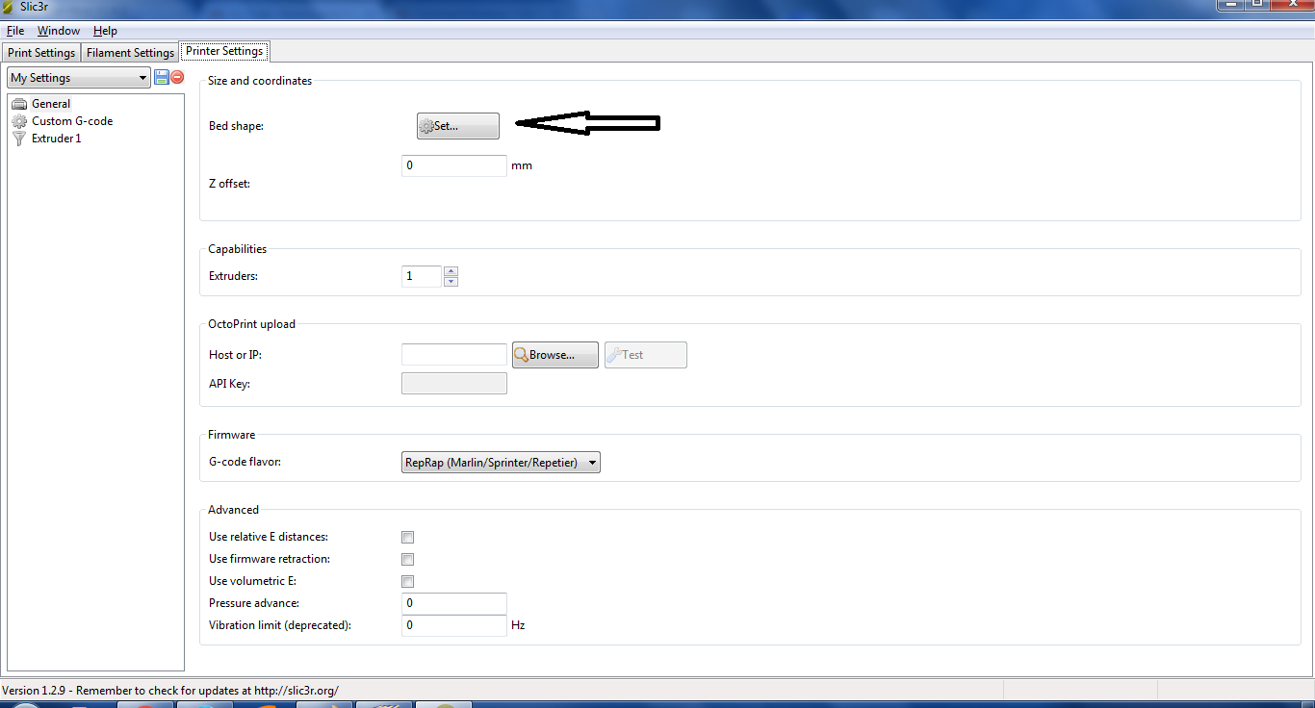Viewport: 1315px width, 708px height.
Task: Focus the Pressure advance field
Action: coord(453,603)
